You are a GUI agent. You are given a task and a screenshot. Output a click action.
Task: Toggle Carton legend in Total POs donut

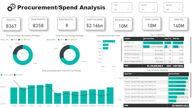tap(61, 40)
